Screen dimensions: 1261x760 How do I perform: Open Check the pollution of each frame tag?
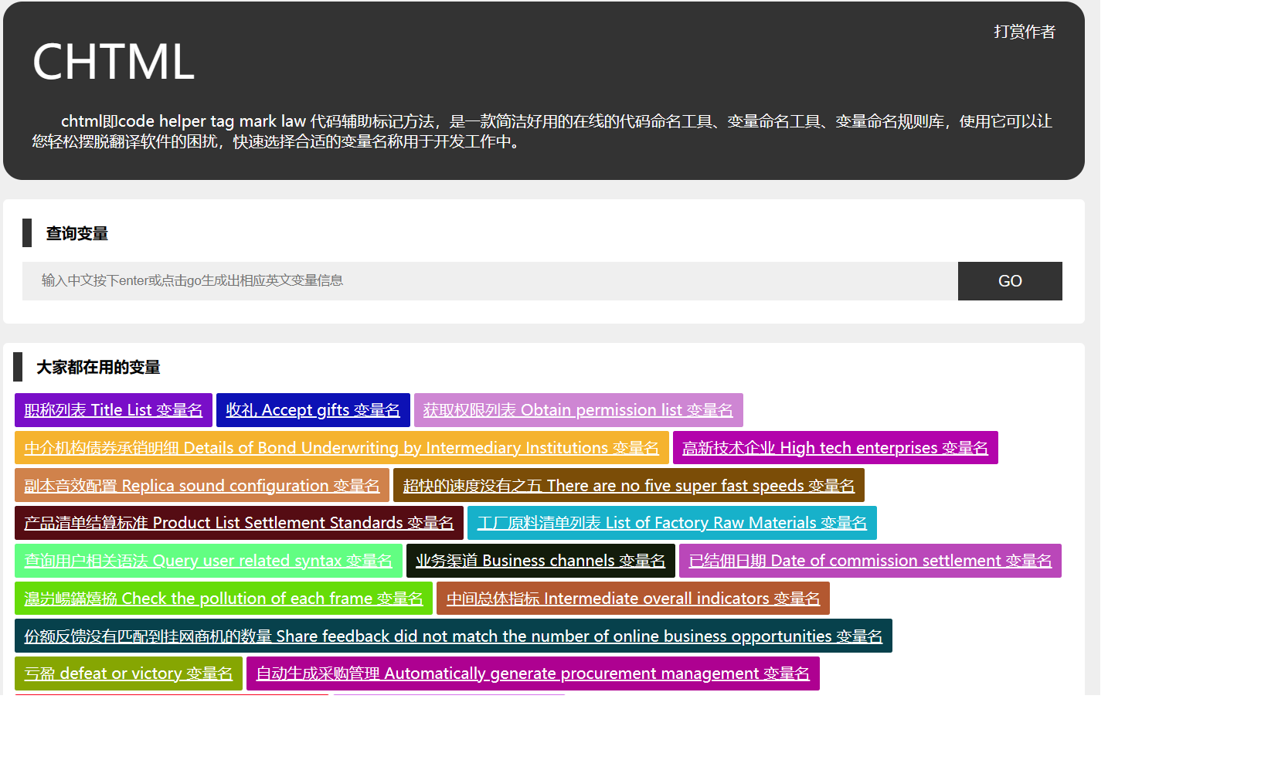[223, 599]
